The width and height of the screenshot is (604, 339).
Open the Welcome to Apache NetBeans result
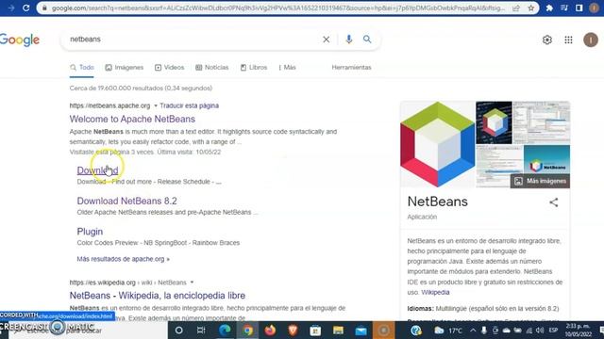pos(132,120)
